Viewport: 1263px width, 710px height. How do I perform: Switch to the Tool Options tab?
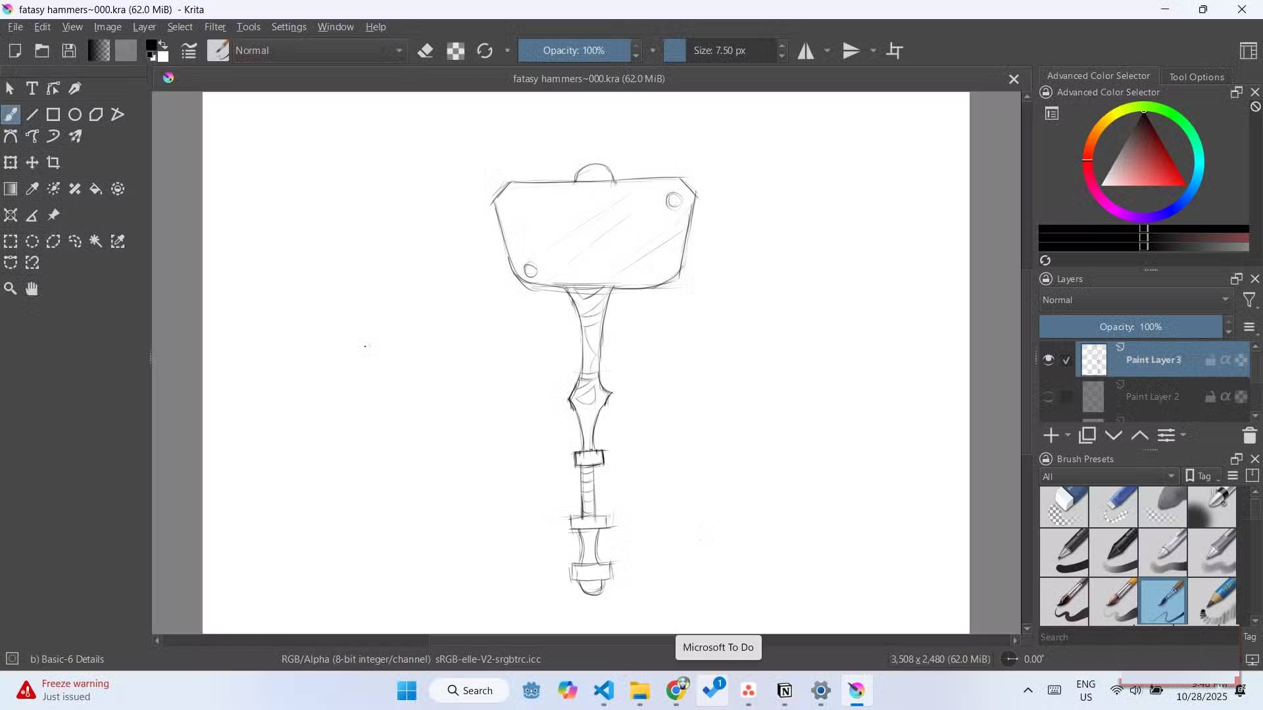(1196, 77)
